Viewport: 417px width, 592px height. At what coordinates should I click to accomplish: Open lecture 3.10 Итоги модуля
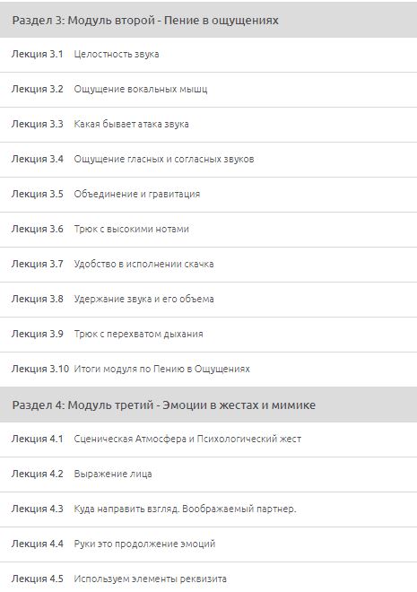(208, 370)
